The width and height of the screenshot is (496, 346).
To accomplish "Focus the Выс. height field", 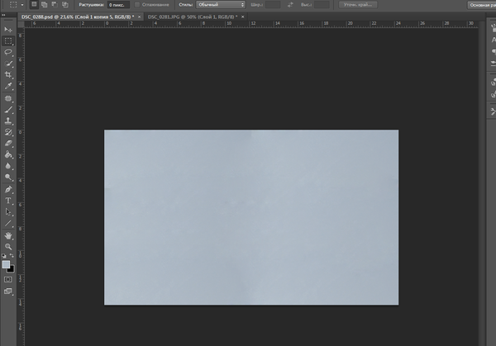I will click(322, 5).
